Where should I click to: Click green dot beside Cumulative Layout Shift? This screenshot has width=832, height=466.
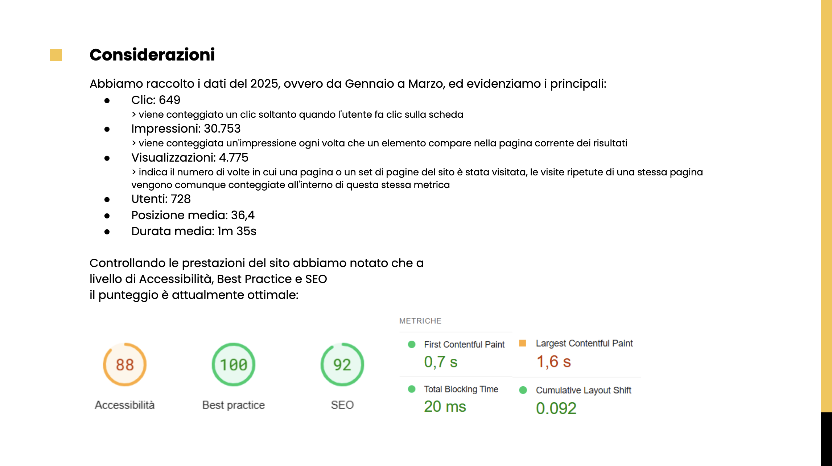click(x=523, y=390)
